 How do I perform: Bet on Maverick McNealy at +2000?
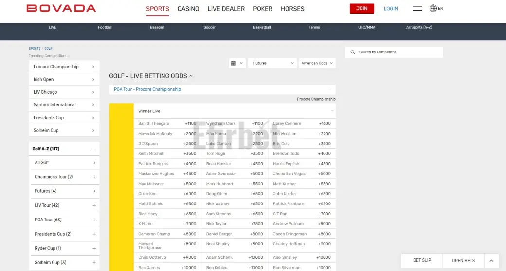click(167, 134)
